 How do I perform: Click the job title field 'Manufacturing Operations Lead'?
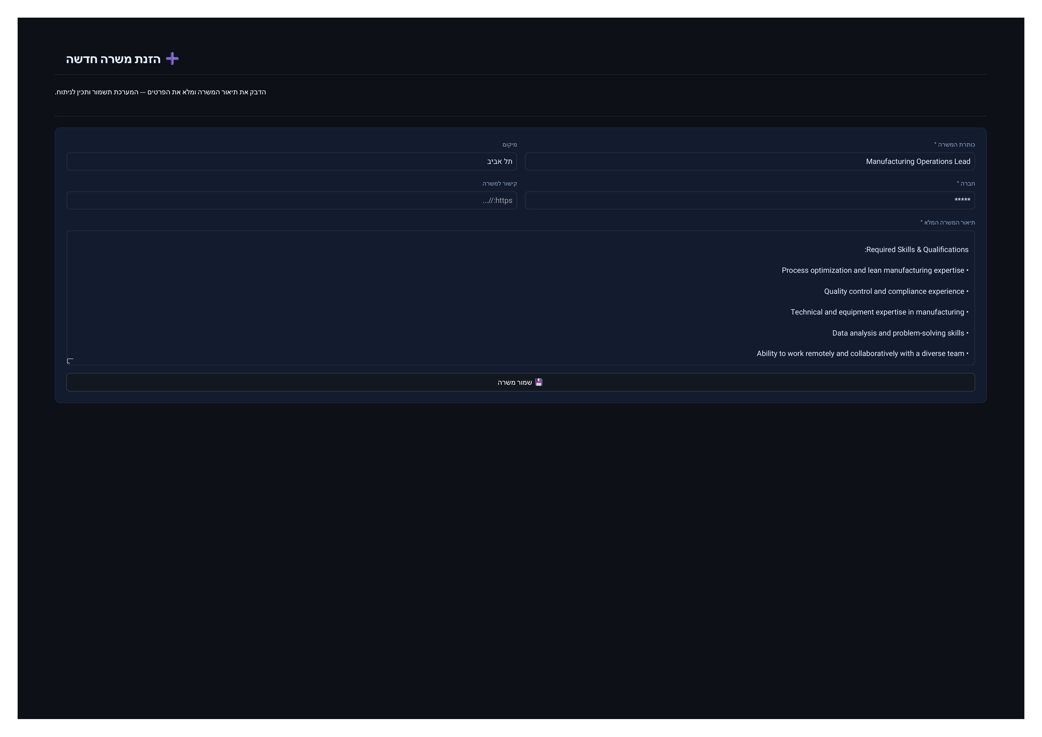(x=750, y=161)
